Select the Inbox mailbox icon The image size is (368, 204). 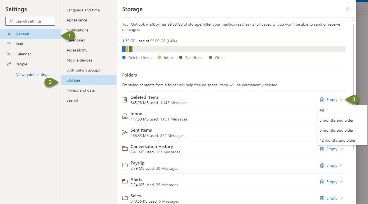124,116
